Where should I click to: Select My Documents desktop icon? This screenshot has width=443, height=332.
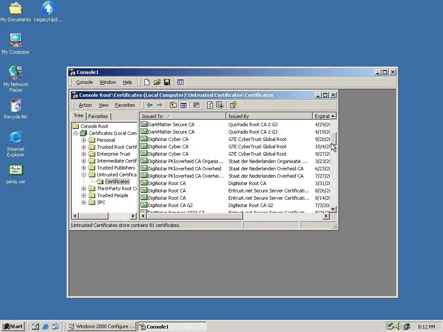[x=16, y=12]
